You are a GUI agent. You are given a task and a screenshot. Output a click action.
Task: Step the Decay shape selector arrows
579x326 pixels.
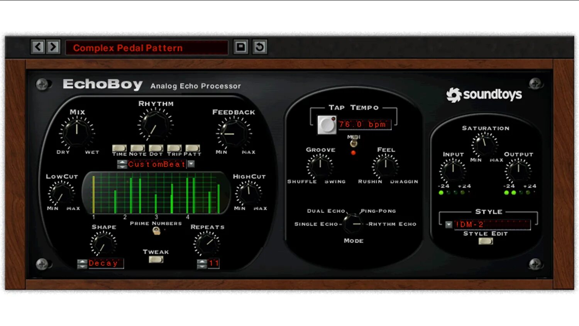point(82,264)
